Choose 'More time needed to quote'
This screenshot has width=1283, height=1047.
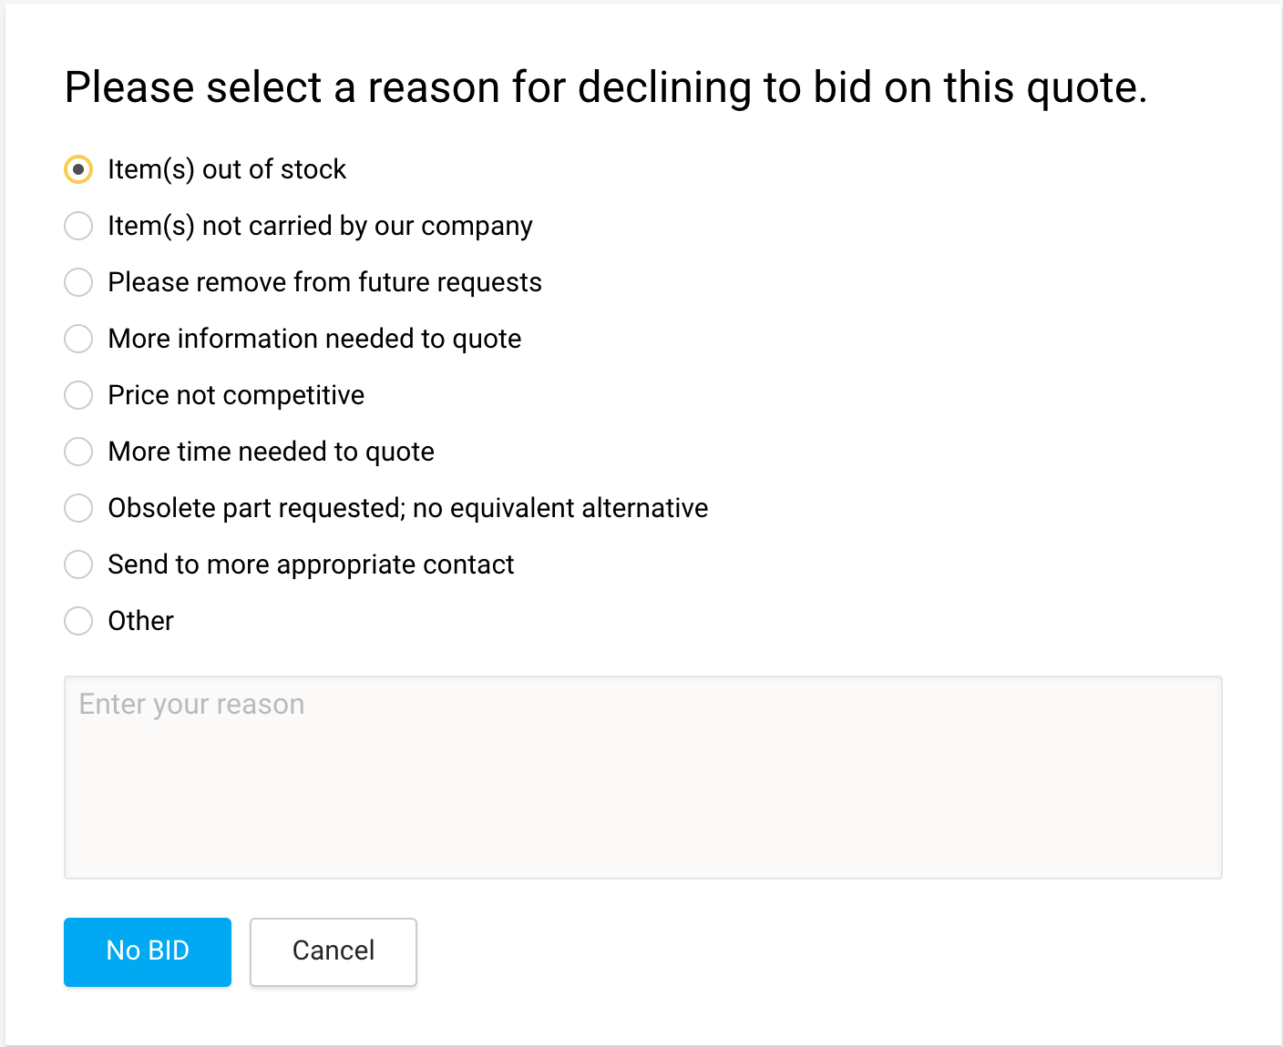[x=78, y=452]
